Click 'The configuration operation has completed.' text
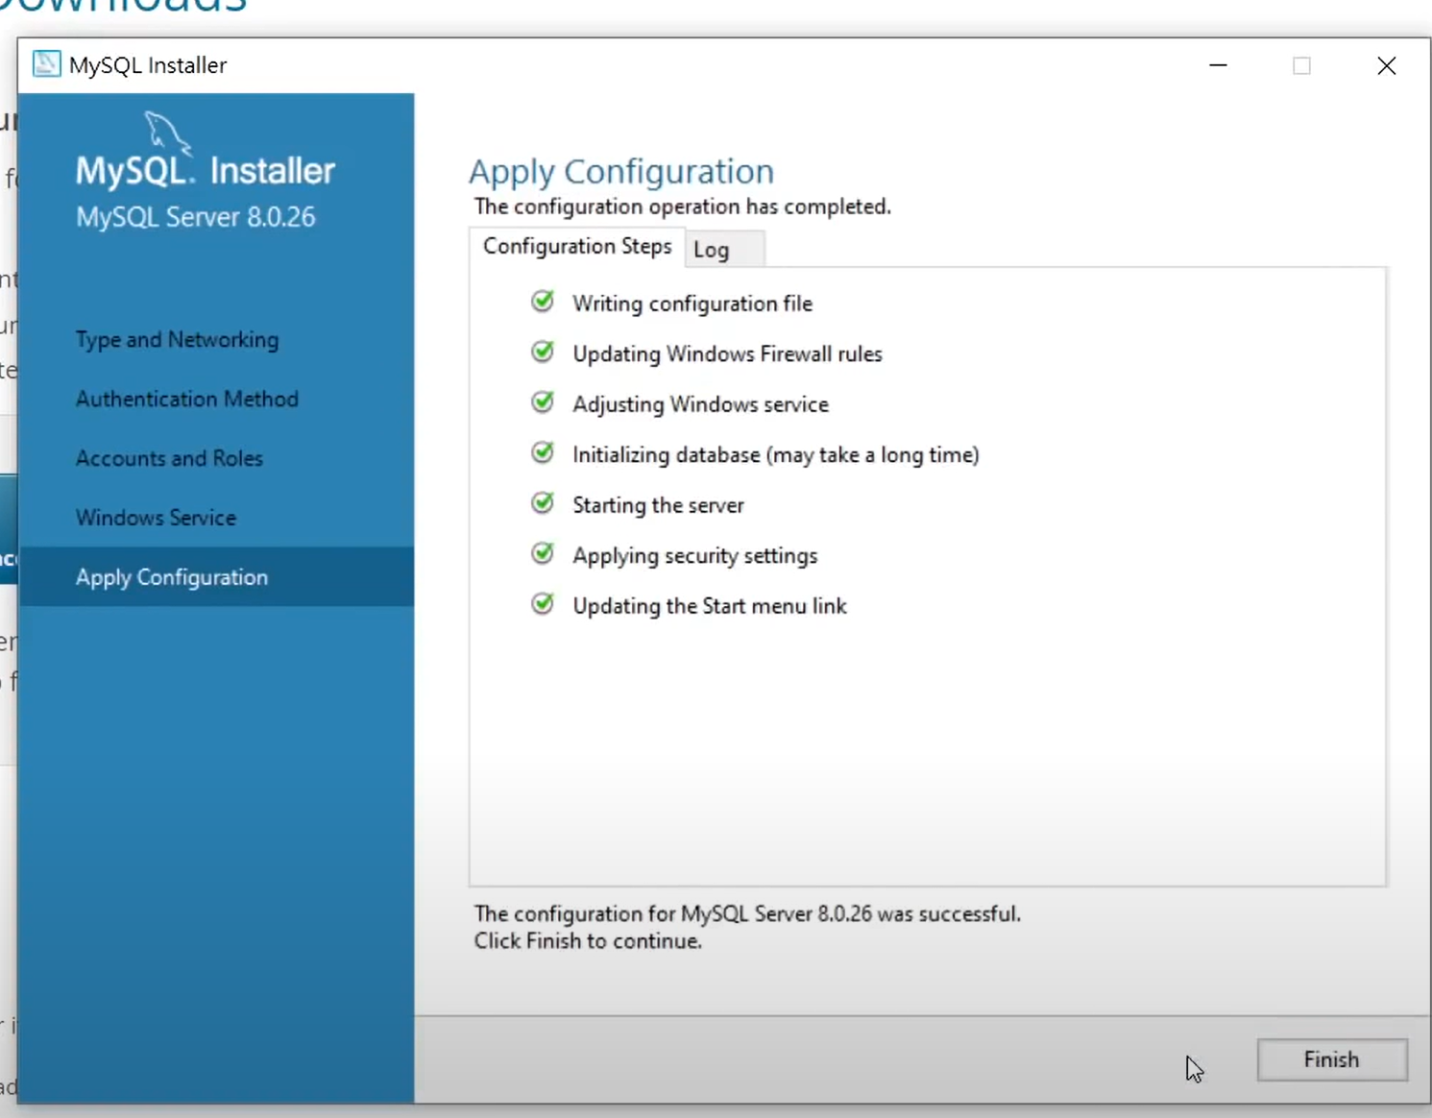This screenshot has width=1432, height=1118. [x=683, y=207]
